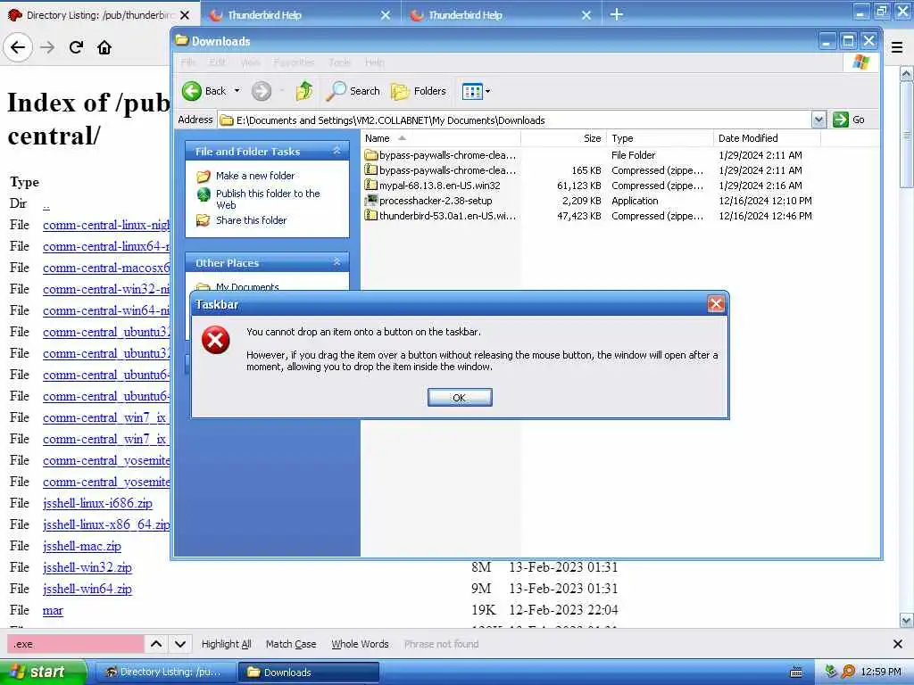This screenshot has height=685, width=914.
Task: Select mypal-68.13.8.en-US.win32 zip file
Action: point(433,186)
